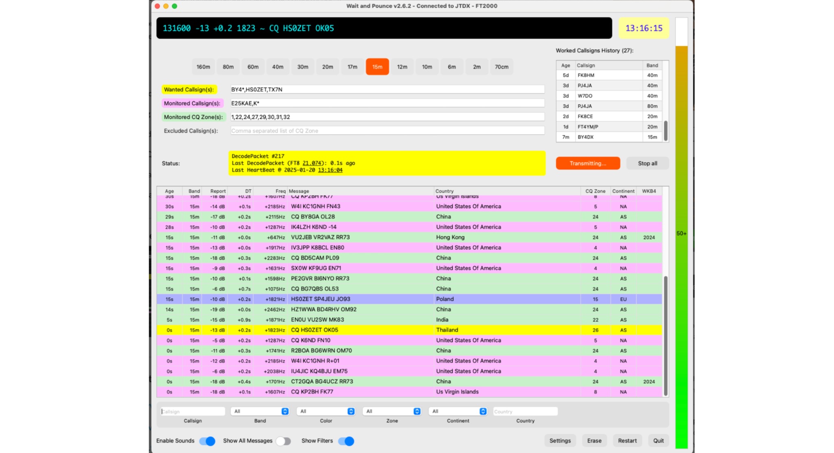This screenshot has width=834, height=453.
Task: Click the Erase button
Action: tap(594, 441)
